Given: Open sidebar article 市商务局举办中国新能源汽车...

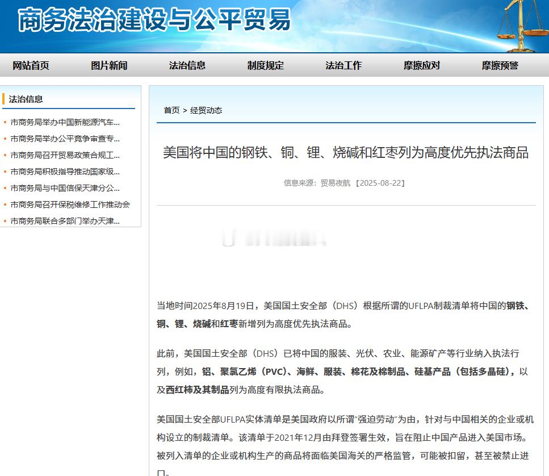Looking at the screenshot, I should pos(65,122).
